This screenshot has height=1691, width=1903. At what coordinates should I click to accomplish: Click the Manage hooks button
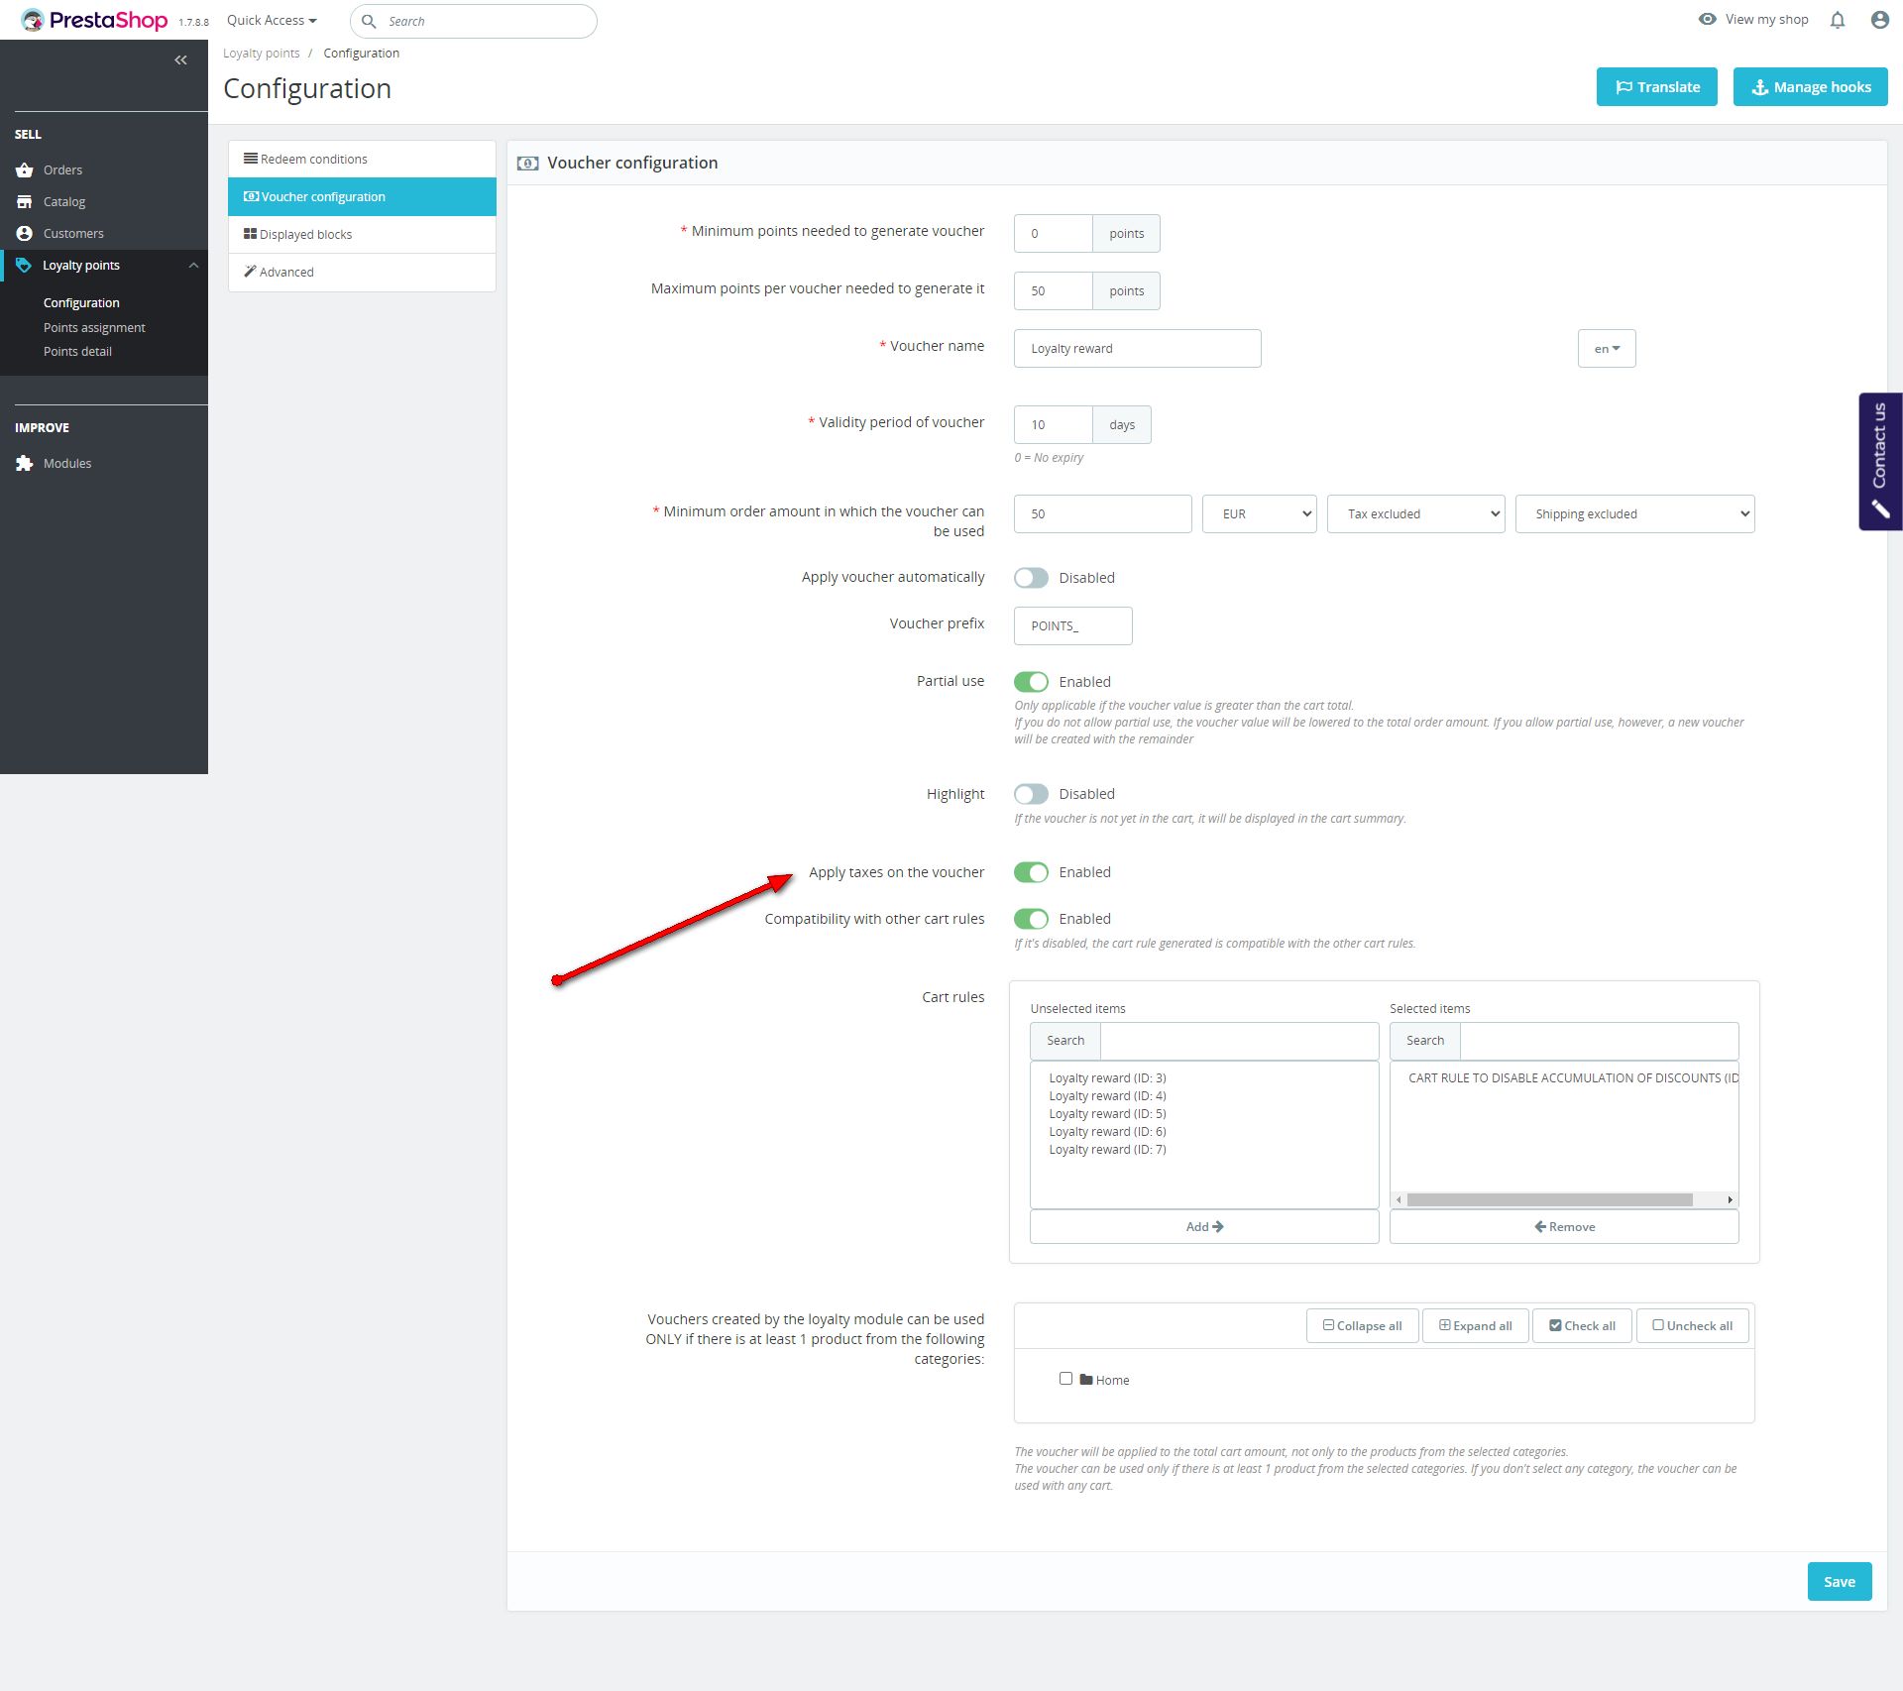(x=1810, y=87)
